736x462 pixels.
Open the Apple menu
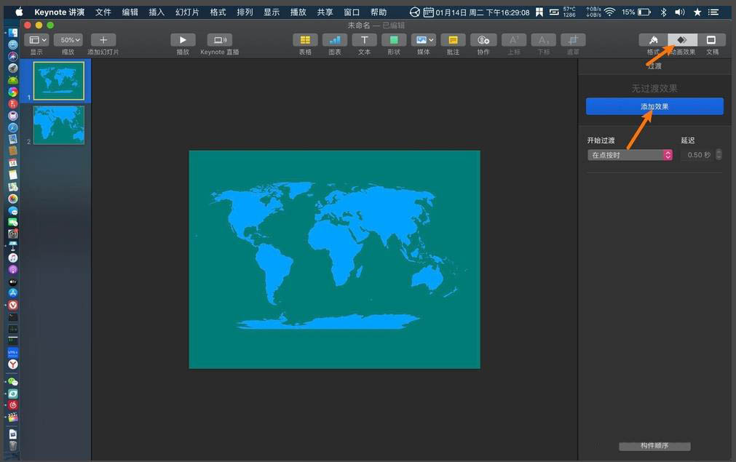tap(19, 12)
